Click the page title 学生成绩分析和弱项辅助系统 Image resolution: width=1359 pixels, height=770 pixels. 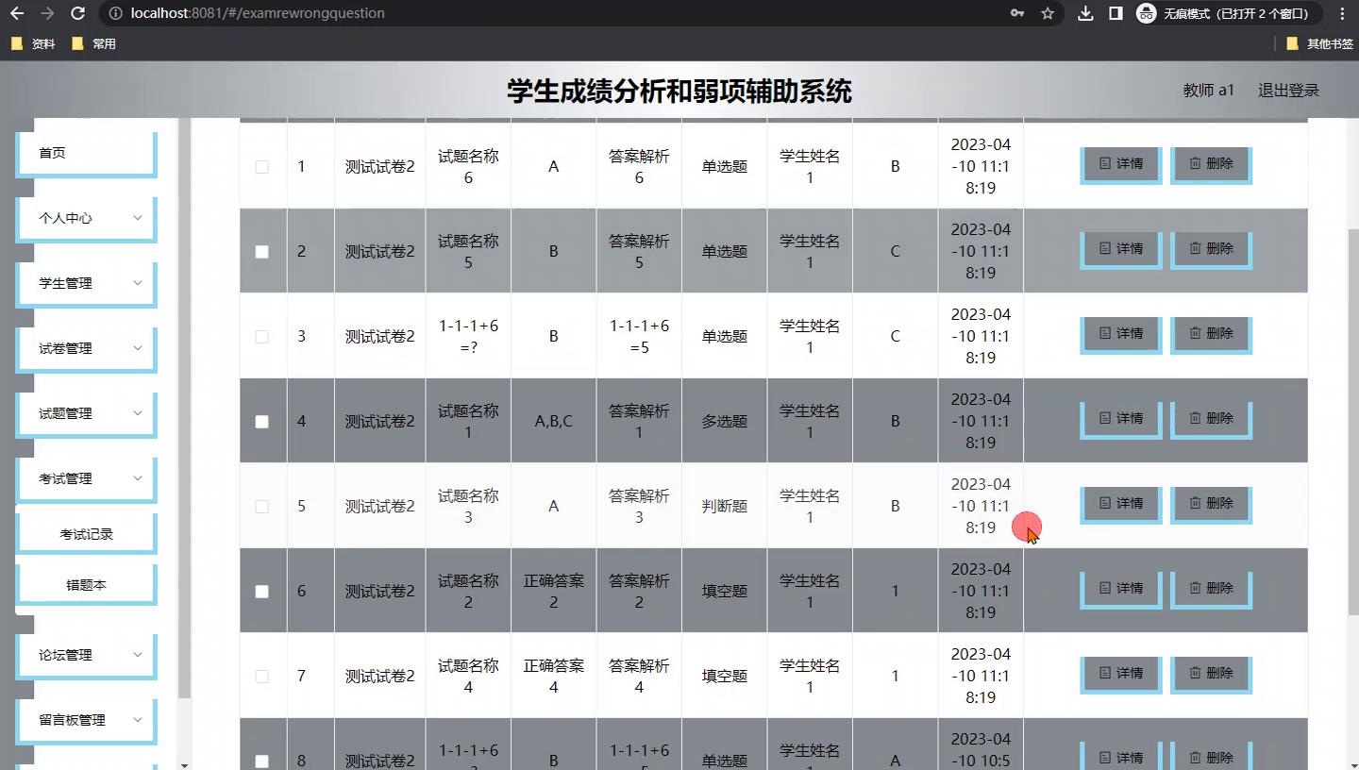tap(679, 91)
